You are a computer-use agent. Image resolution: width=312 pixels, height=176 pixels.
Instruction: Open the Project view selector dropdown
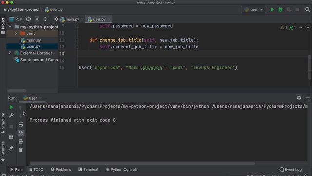[16, 19]
